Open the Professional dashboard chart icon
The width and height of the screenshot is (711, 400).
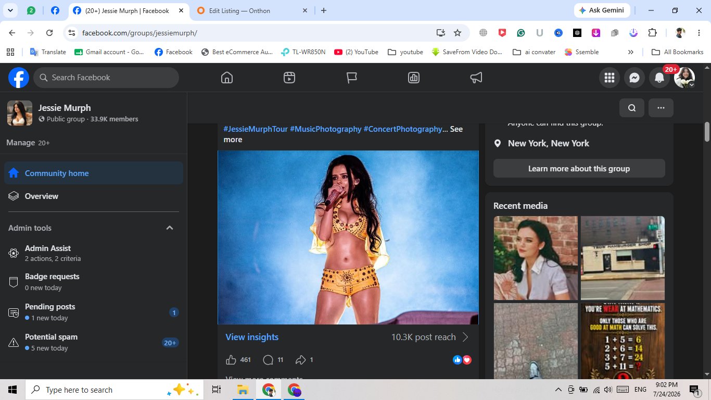[414, 78]
